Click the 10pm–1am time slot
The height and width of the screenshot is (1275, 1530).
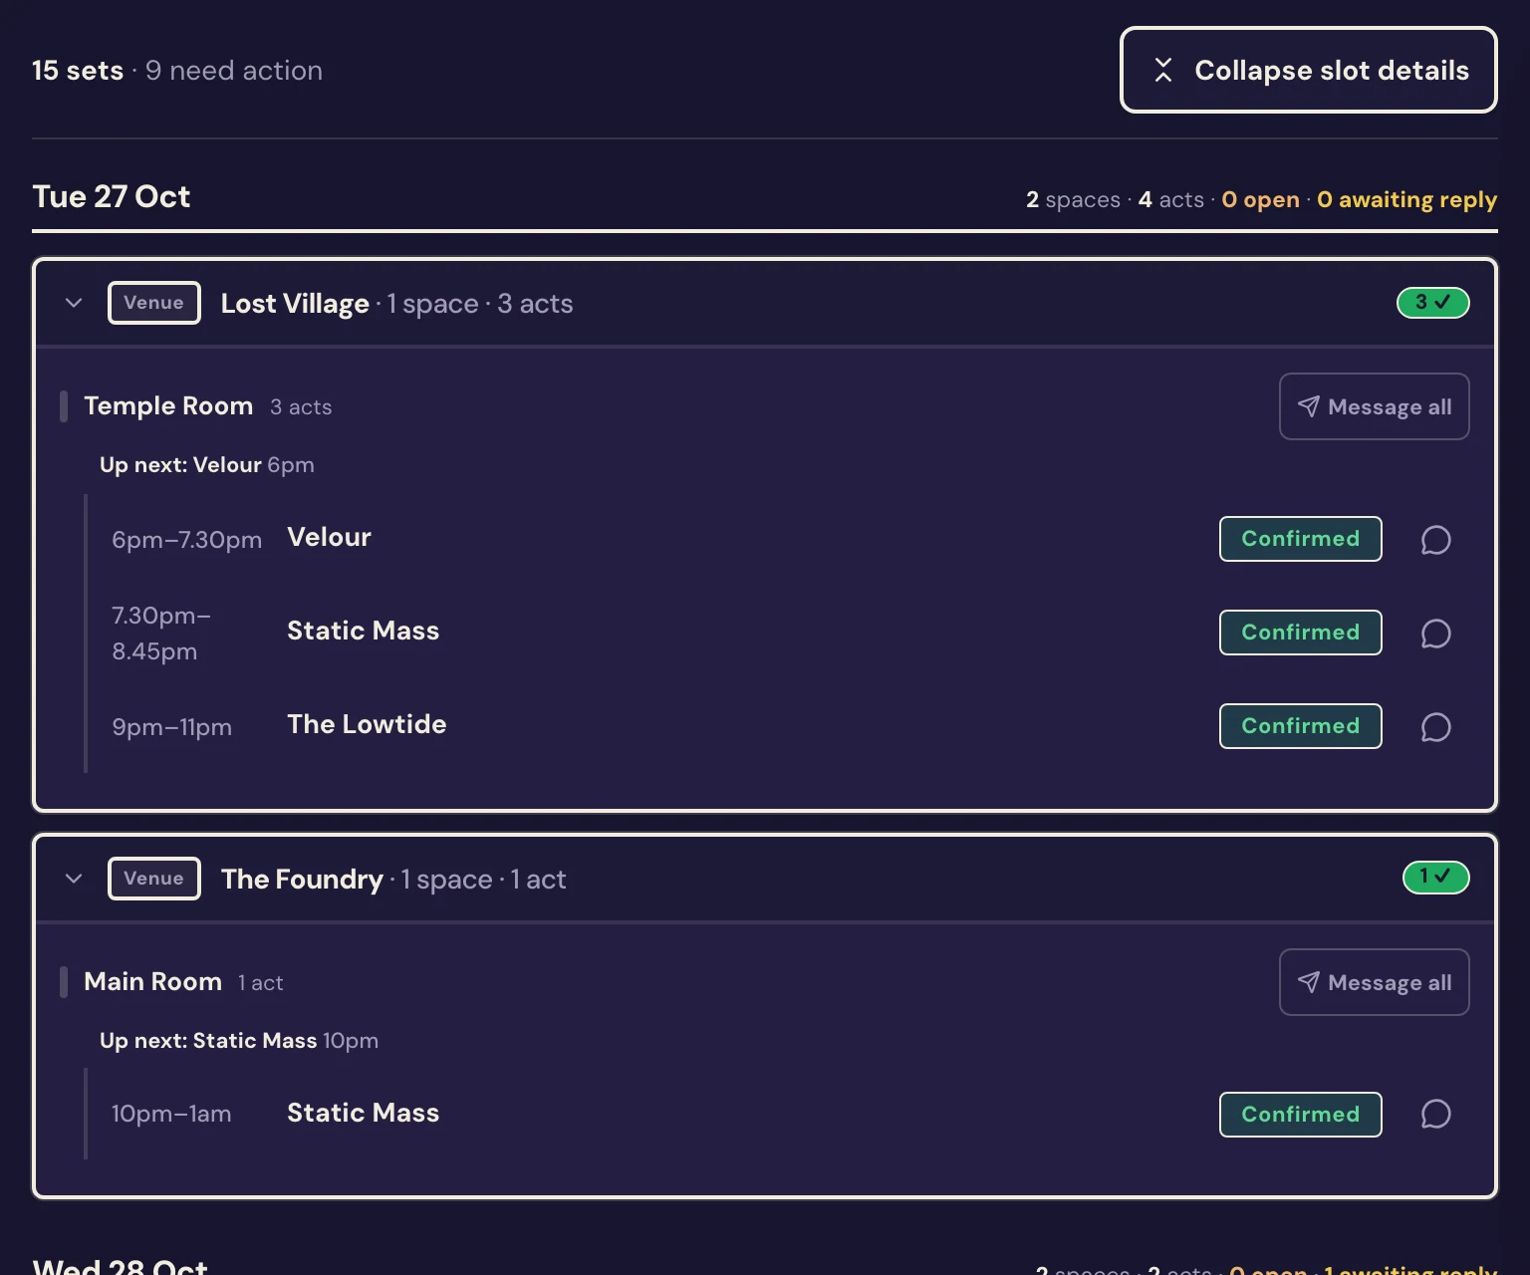171,1114
